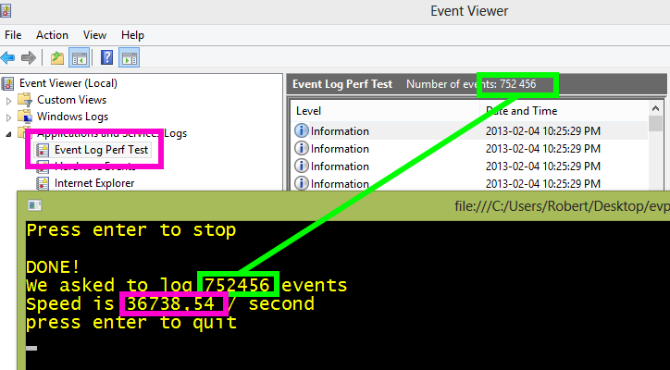Click the event list scrollbar thumb
This screenshot has height=370, width=670.
[x=655, y=123]
